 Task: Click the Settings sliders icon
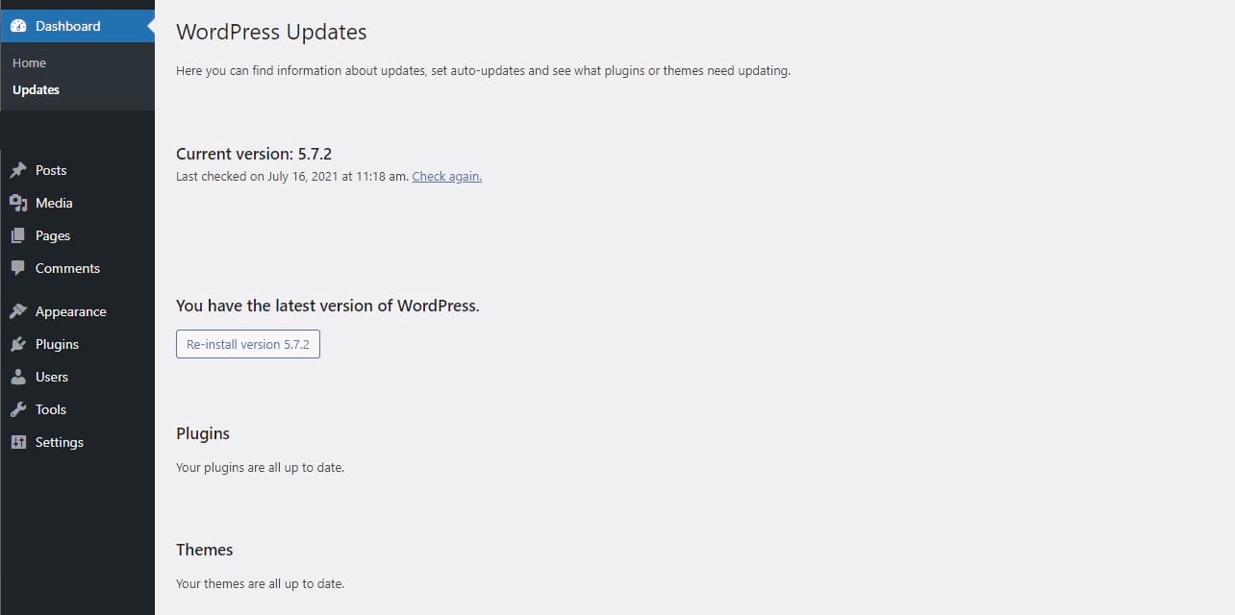coord(18,442)
